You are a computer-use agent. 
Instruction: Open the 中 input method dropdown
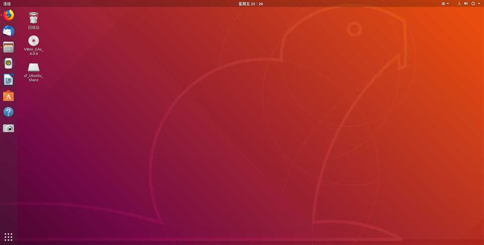[x=445, y=4]
